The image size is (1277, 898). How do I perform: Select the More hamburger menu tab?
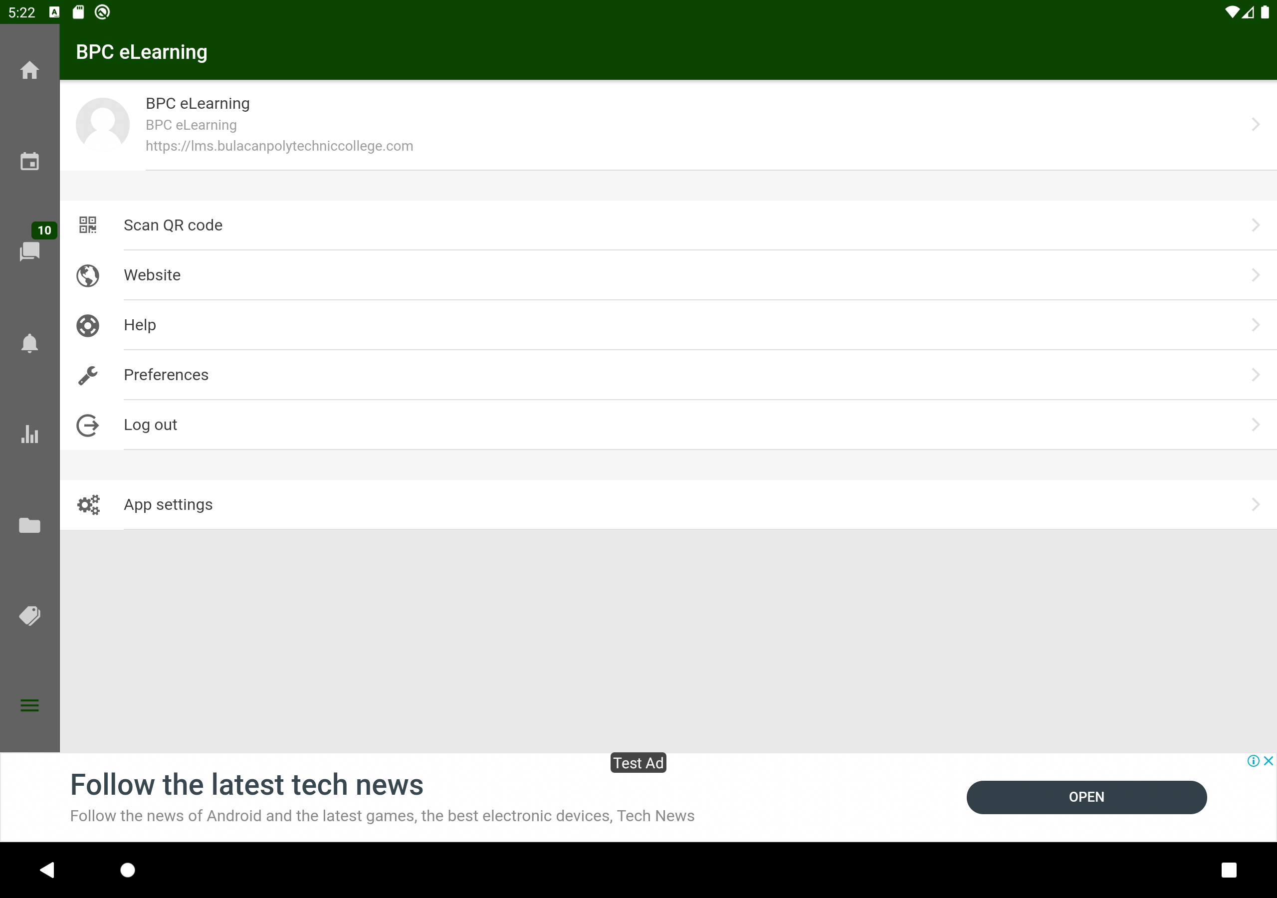point(29,705)
